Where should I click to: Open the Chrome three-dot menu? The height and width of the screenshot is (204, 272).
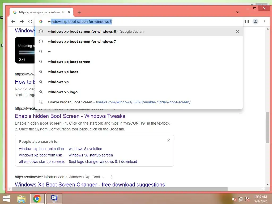click(264, 22)
